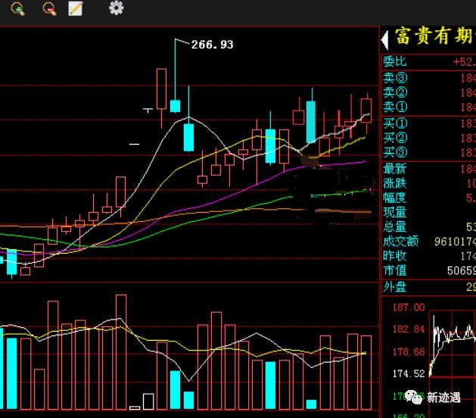This screenshot has height=418, width=476.
Task: Select the 卖① order row
Action: click(428, 108)
